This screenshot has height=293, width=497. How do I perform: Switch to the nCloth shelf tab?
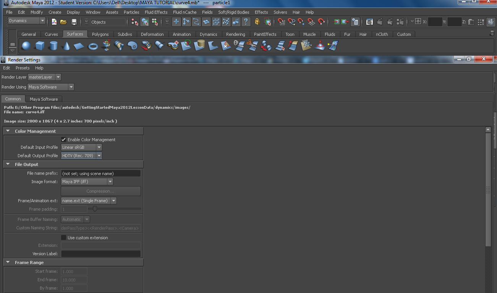[x=382, y=34]
